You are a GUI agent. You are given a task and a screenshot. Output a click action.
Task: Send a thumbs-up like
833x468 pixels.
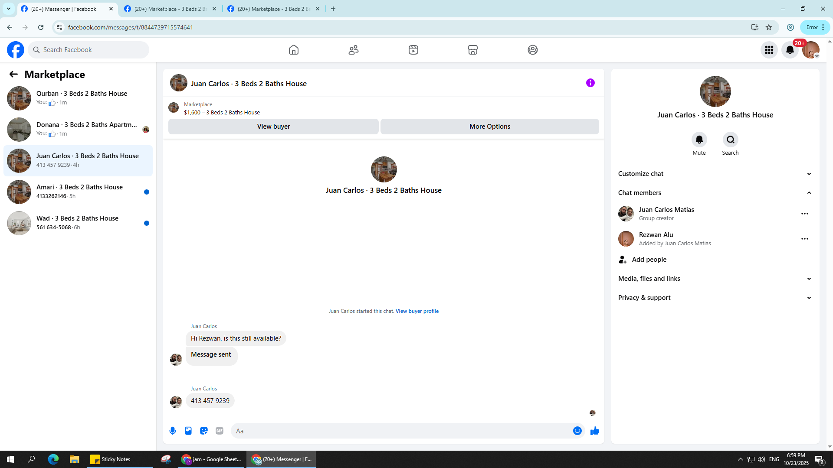click(594, 431)
